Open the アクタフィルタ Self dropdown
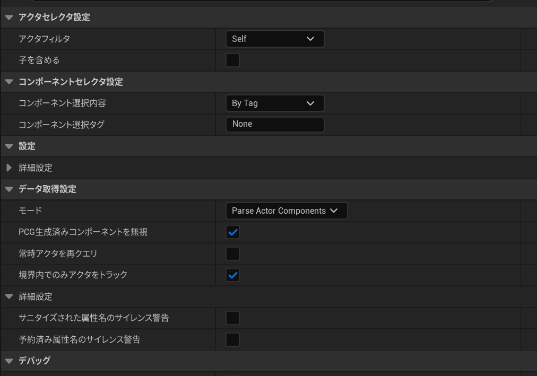The width and height of the screenshot is (537, 376). 275,39
